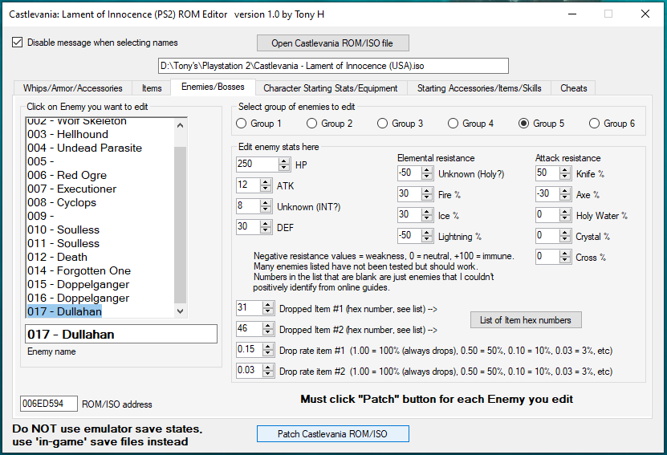Choose Group 6 enemy group

click(595, 124)
